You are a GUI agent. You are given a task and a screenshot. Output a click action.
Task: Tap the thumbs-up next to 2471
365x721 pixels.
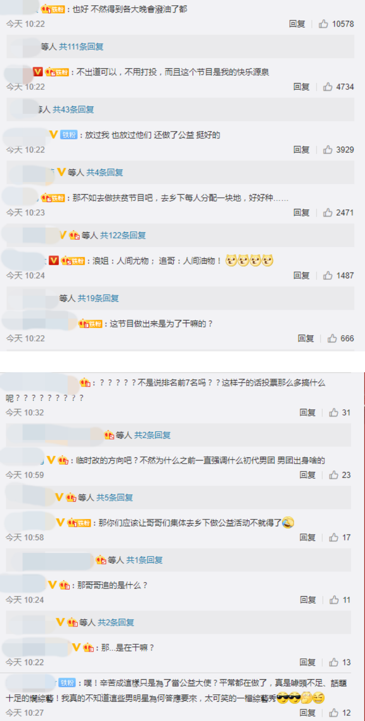pyautogui.click(x=327, y=212)
